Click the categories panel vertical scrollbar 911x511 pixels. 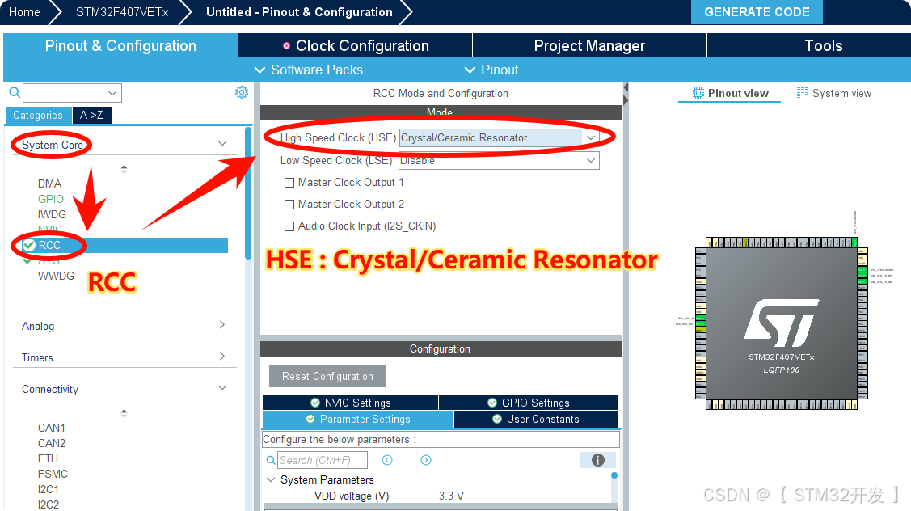coord(248,193)
